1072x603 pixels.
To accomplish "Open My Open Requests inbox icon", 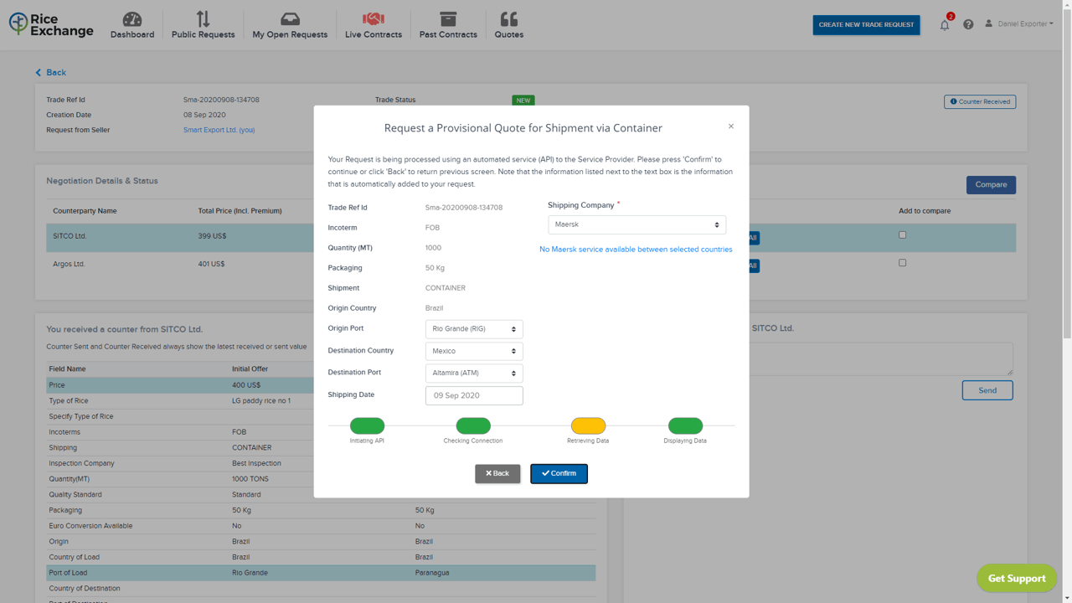I will tap(290, 18).
